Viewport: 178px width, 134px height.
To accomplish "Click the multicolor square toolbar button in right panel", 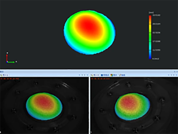I will pyautogui.click(x=114, y=75).
